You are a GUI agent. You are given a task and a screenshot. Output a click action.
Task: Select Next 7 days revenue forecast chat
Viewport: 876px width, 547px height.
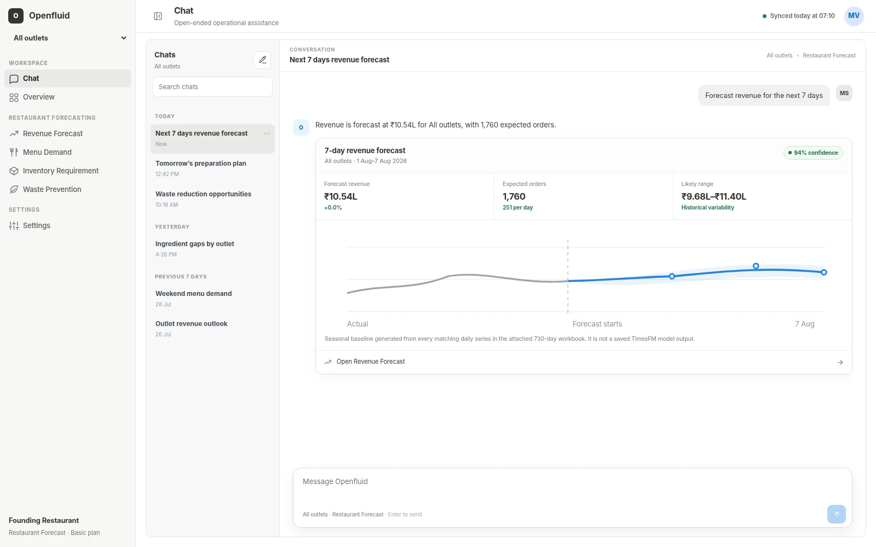[x=212, y=138]
